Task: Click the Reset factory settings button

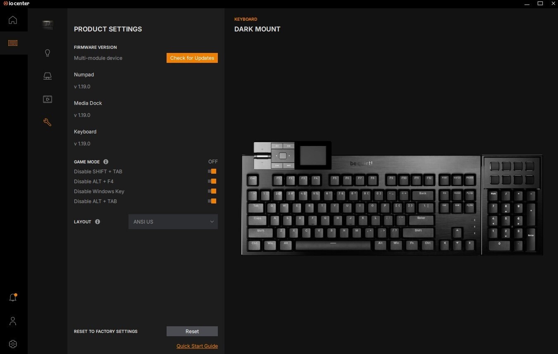Action: pyautogui.click(x=192, y=331)
